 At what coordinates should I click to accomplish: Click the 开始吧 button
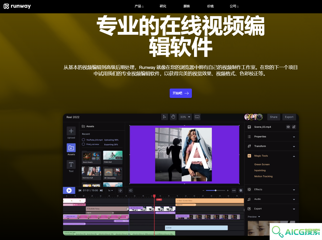tap(181, 93)
